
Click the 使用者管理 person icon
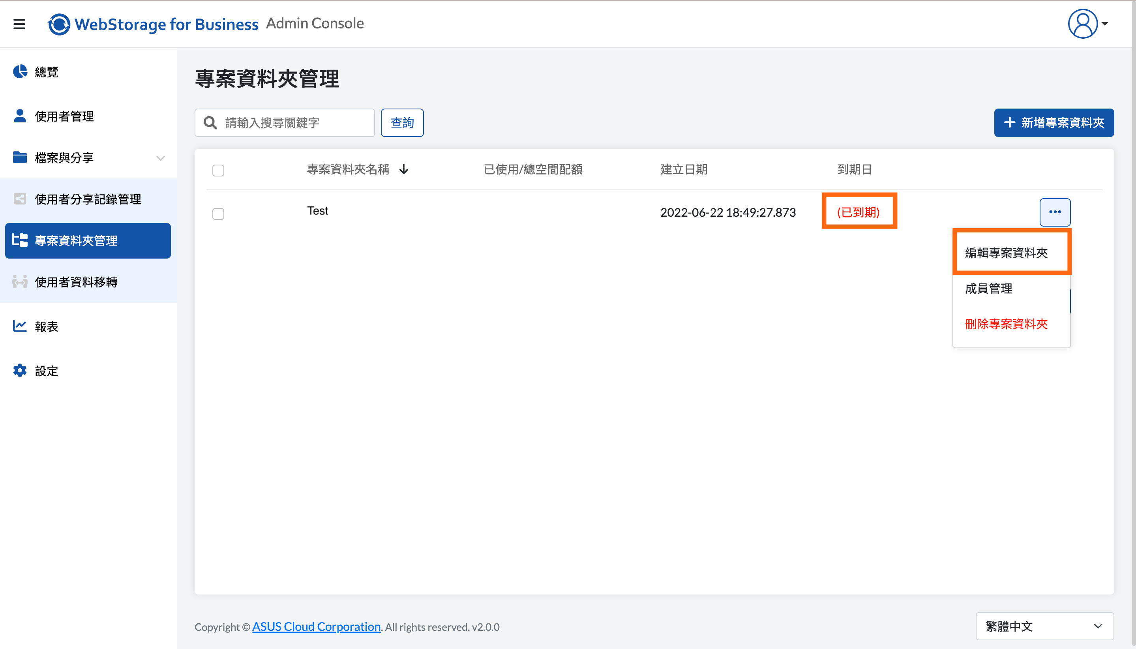pyautogui.click(x=20, y=116)
